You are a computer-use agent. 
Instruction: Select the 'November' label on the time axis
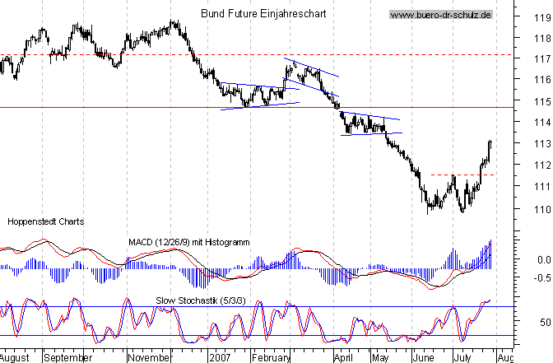pos(149,358)
